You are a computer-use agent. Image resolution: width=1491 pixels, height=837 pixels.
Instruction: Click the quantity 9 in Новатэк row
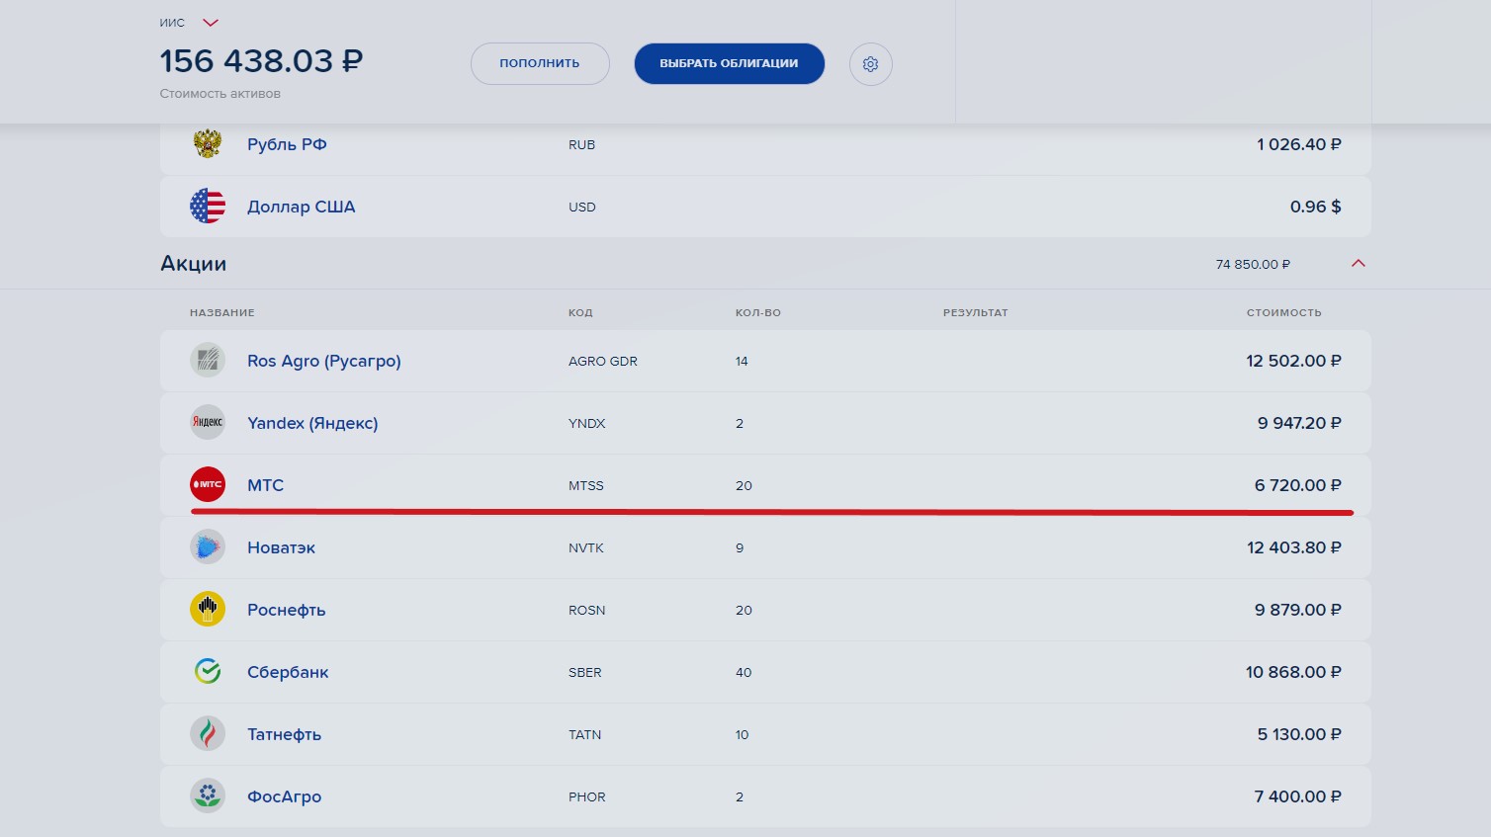[x=740, y=547]
